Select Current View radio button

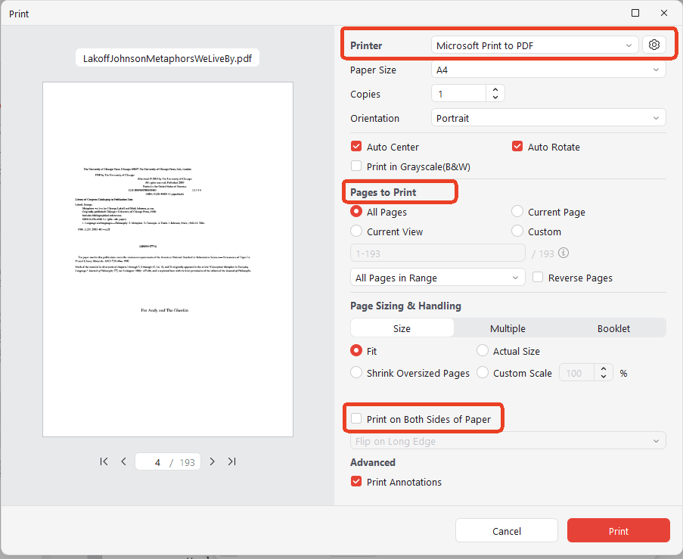pyautogui.click(x=356, y=231)
